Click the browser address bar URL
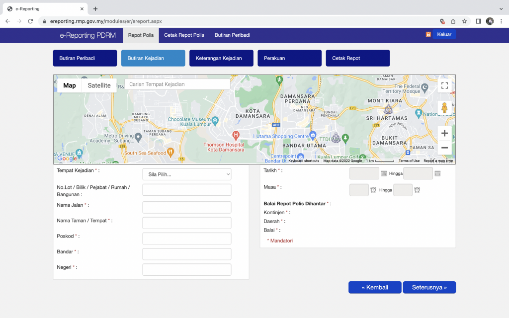Screen dimensions: 509x318 [106, 21]
